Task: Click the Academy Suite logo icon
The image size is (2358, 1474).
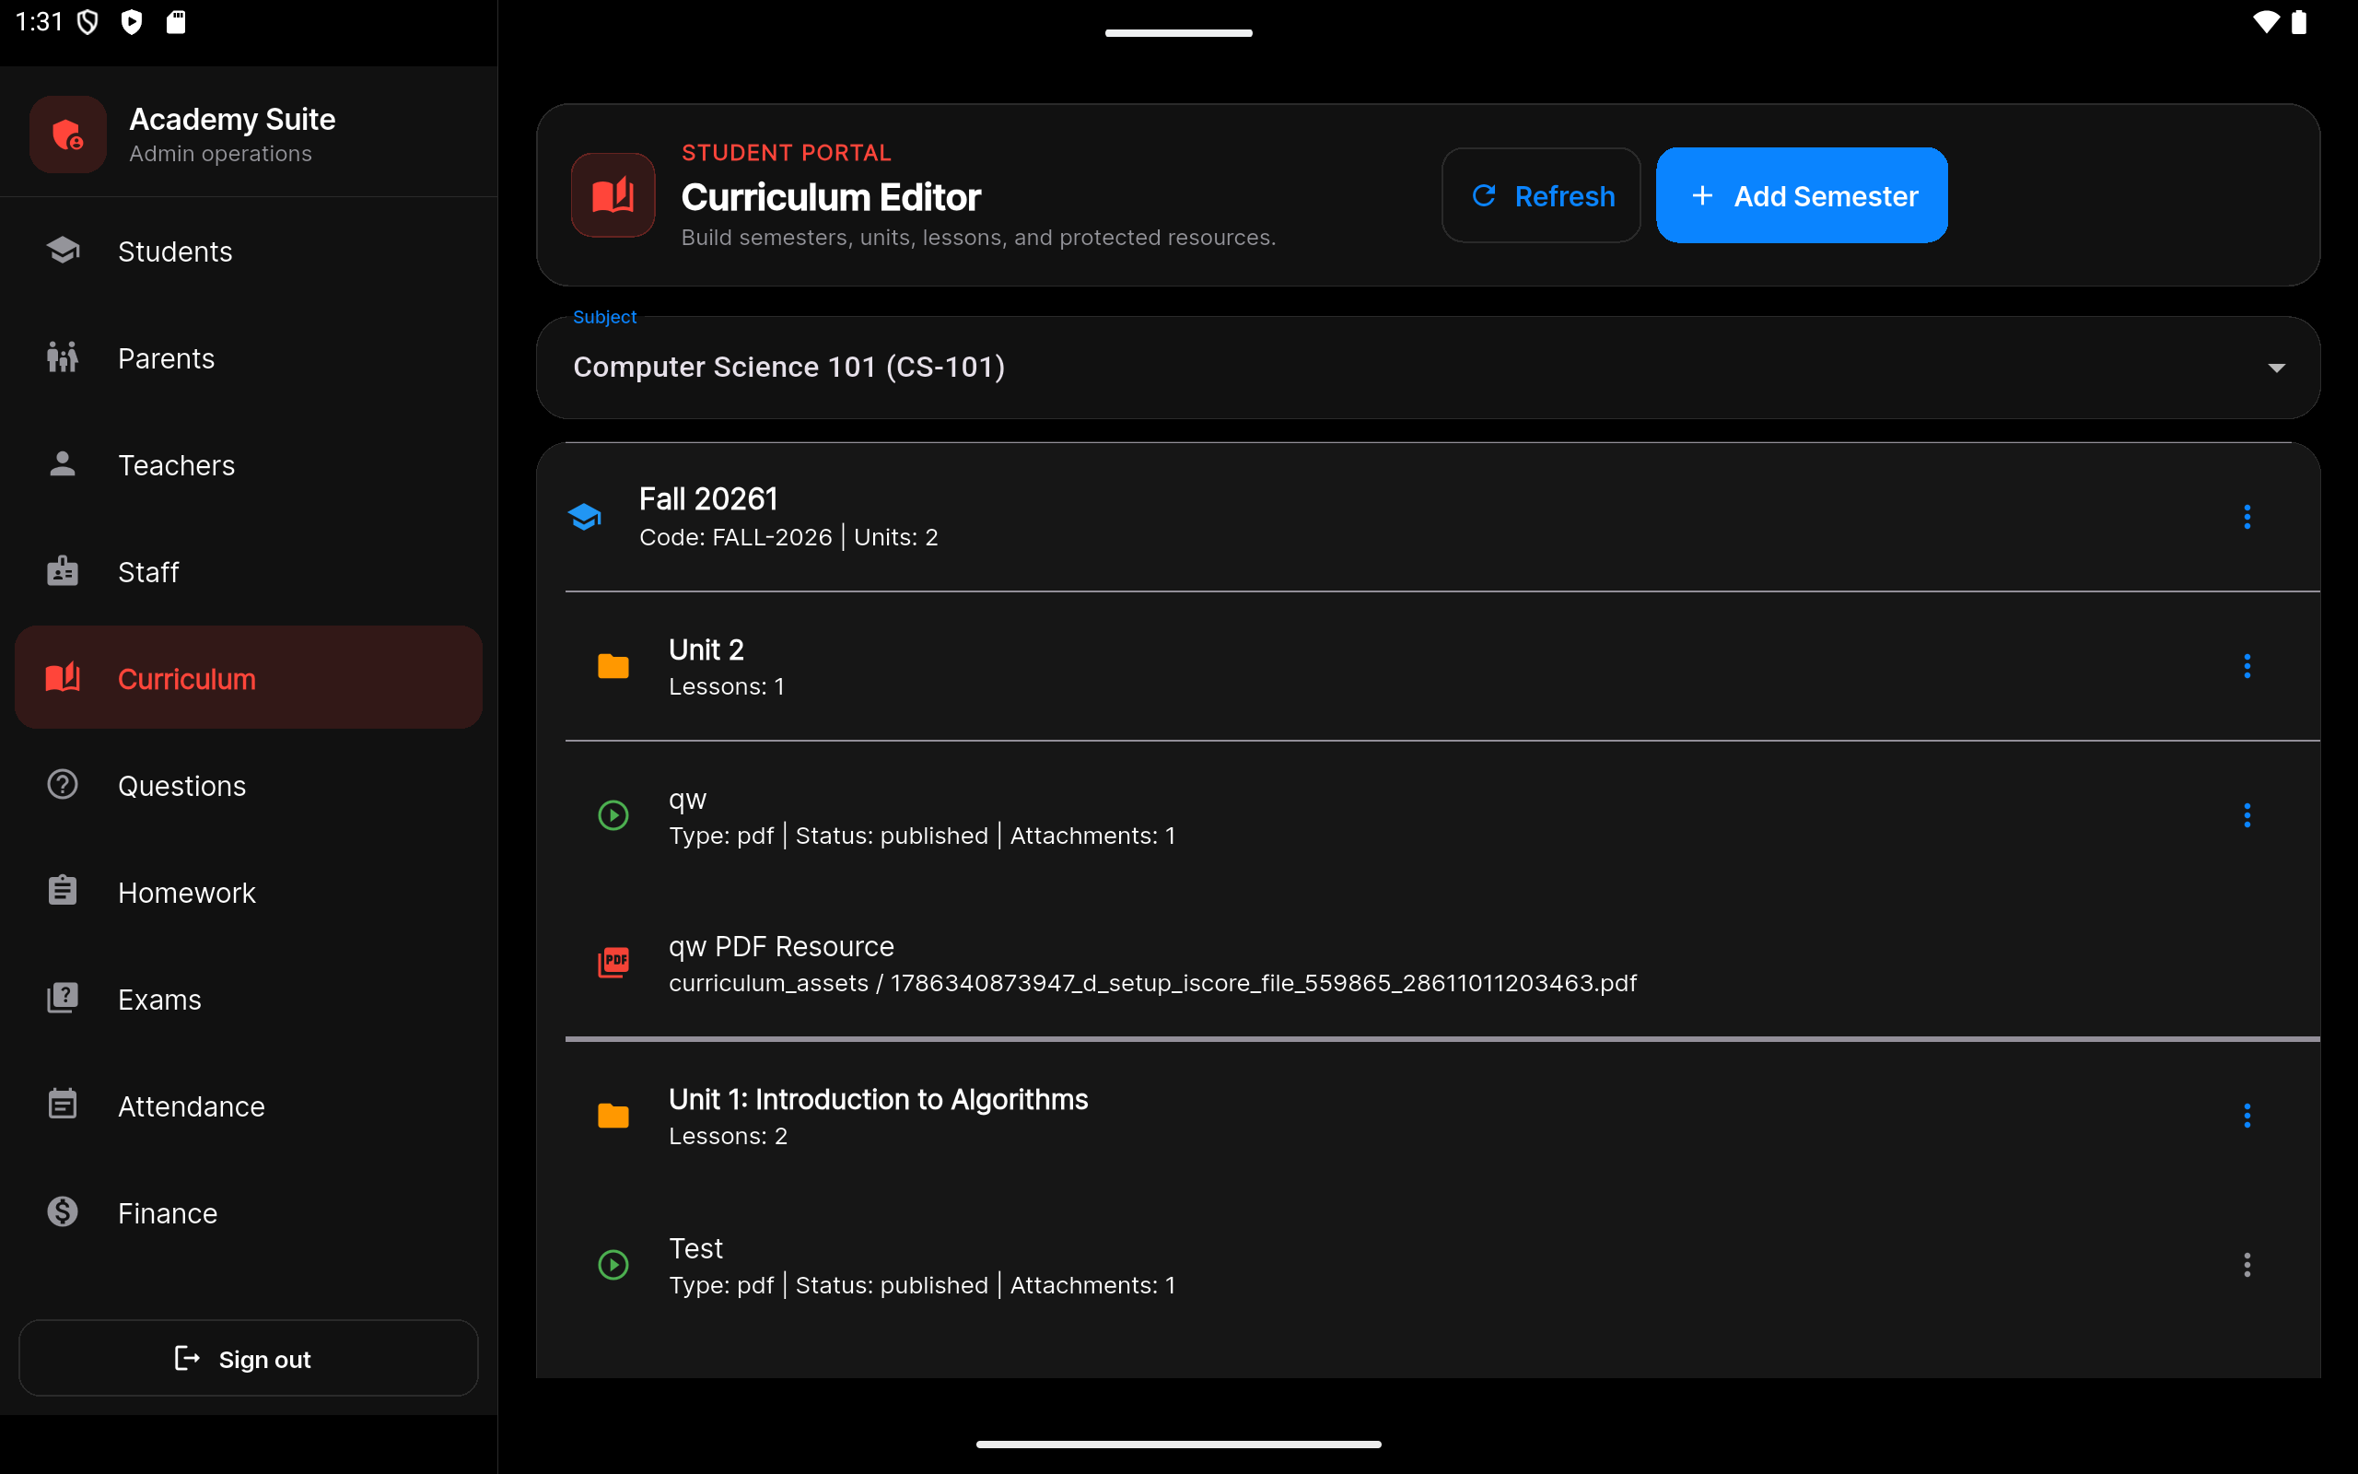Action: pos(67,135)
